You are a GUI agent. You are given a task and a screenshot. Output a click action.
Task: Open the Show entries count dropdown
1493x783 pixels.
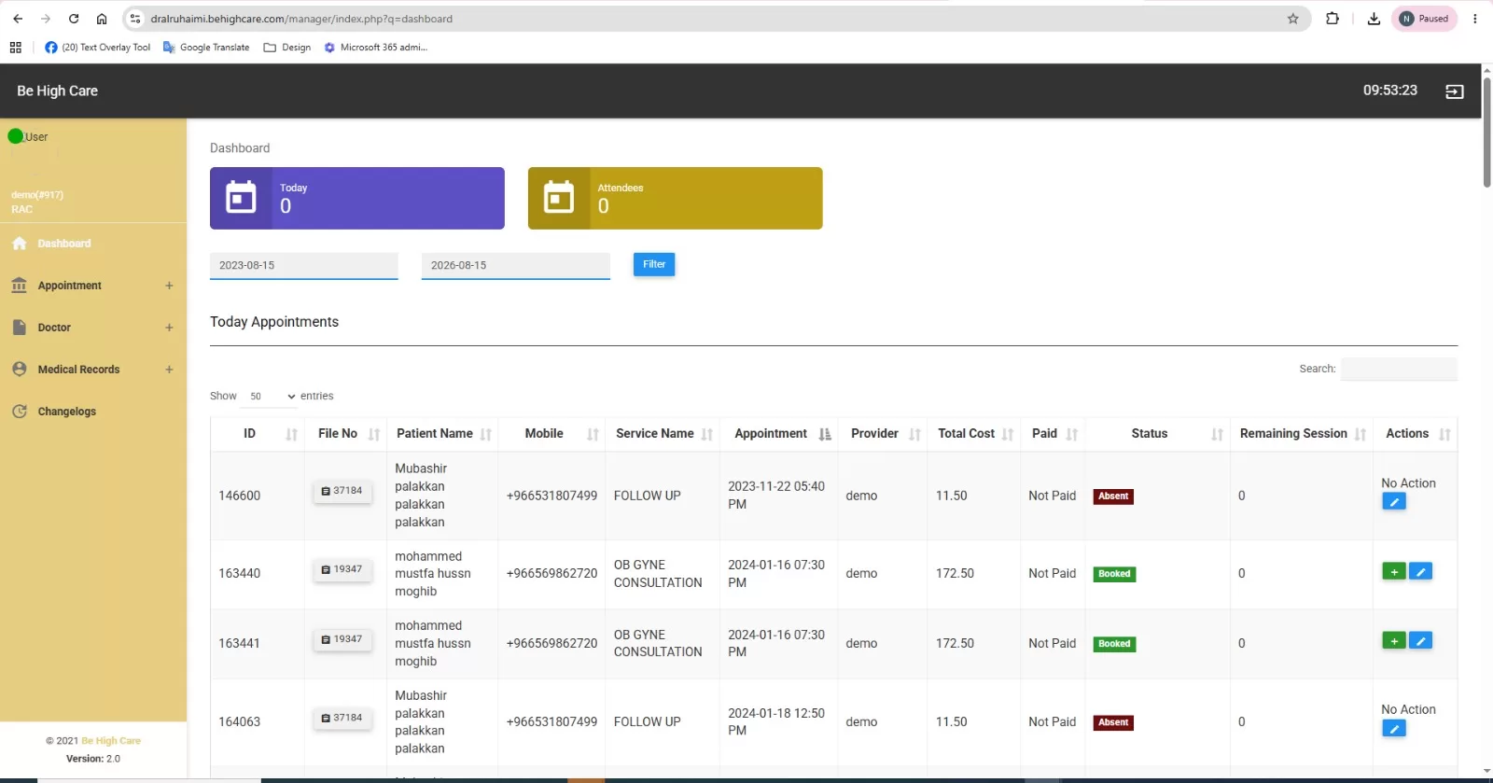270,397
